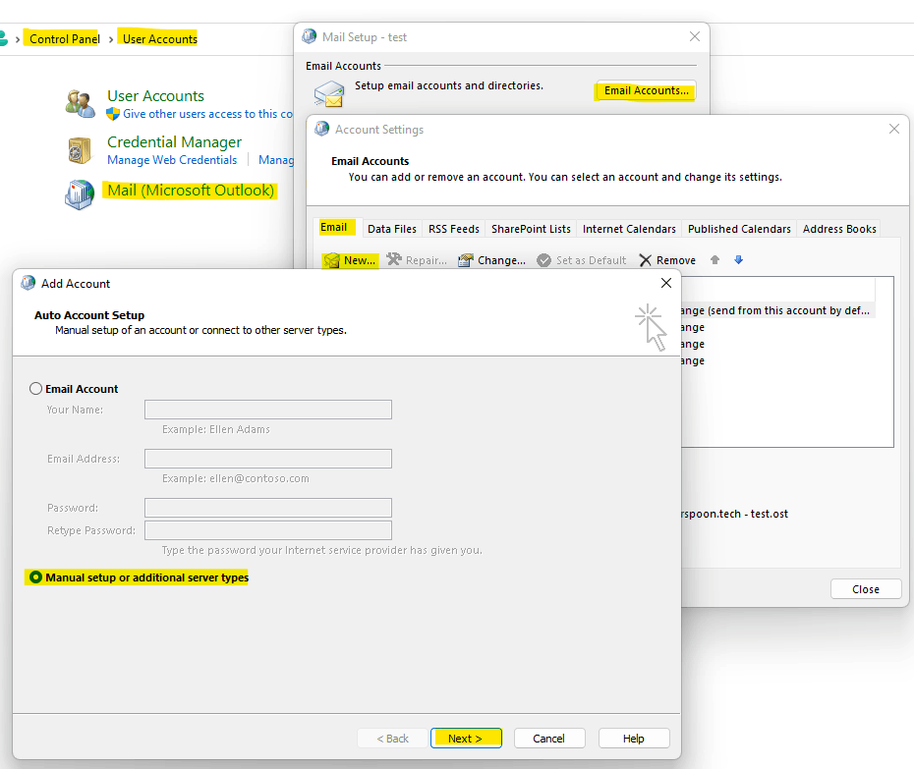Click the User Accounts people icon
Viewport: 914px width, 769px height.
[81, 104]
